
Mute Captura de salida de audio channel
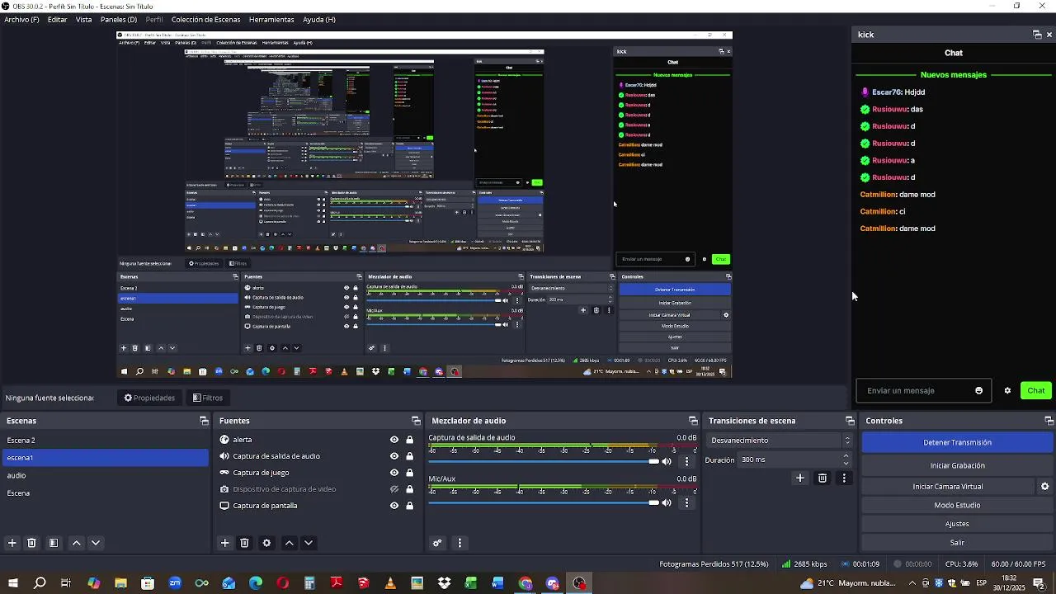coord(667,461)
